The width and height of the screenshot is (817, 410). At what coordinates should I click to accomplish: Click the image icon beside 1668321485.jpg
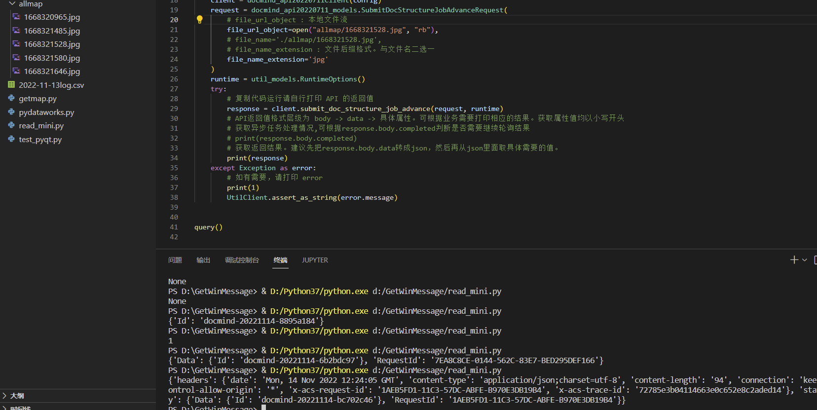point(16,31)
